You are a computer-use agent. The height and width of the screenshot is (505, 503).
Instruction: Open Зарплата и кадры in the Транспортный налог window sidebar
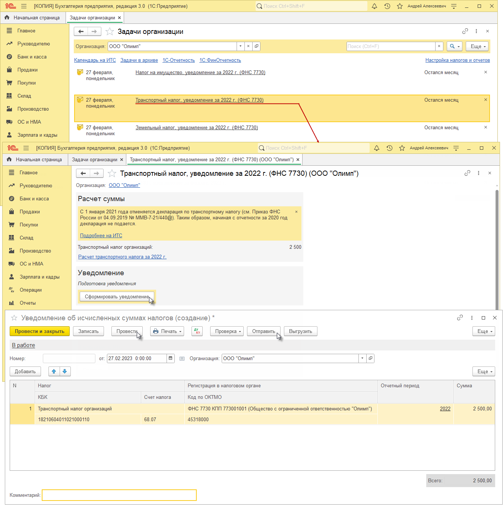pyautogui.click(x=39, y=277)
